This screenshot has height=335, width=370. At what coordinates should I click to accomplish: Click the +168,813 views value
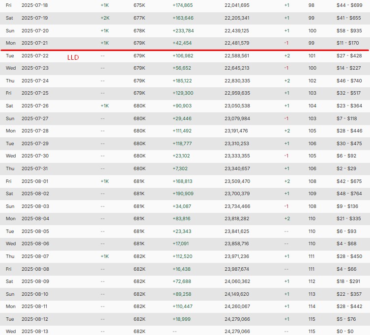coord(182,181)
